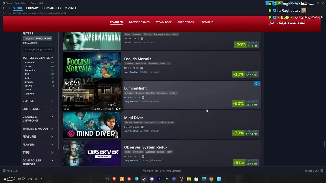The image size is (326, 183).
Task: Open Telegram from the taskbar
Action: point(137,179)
